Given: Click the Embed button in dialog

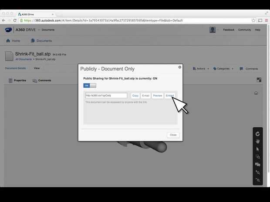Looking at the screenshot, I should pyautogui.click(x=170, y=96).
